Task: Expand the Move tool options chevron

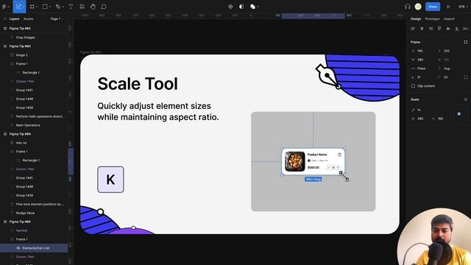Action: (x=24, y=7)
